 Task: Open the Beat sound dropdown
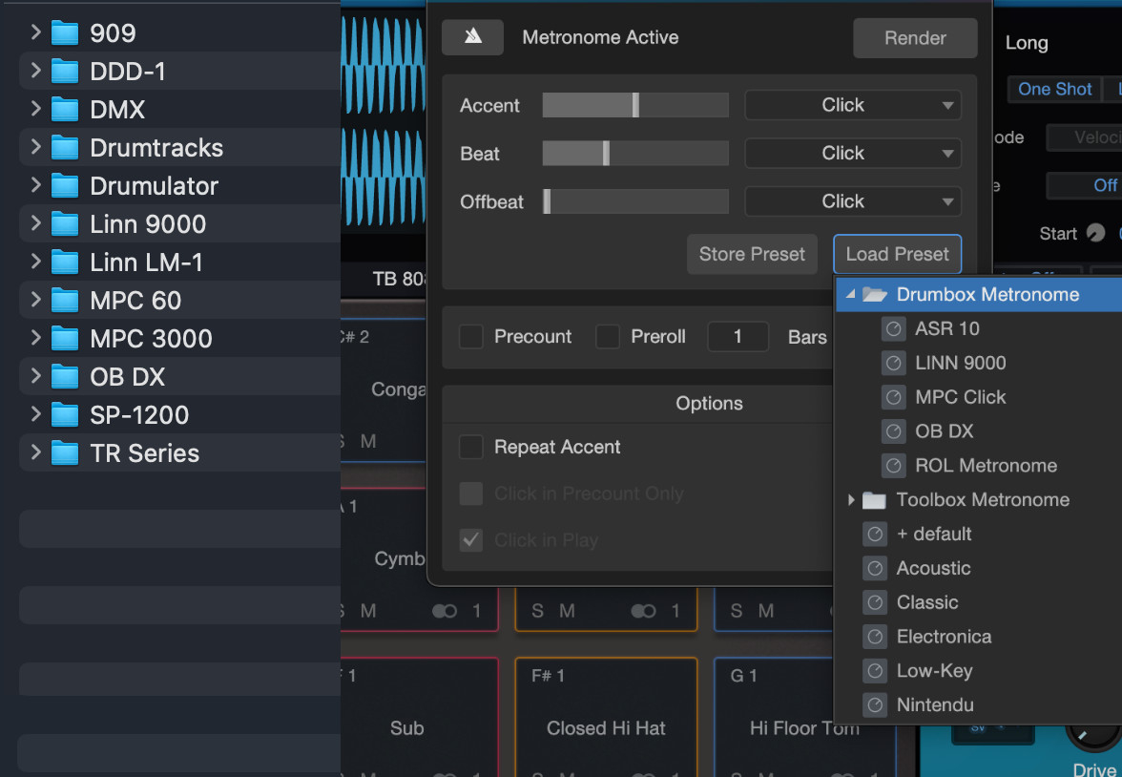(853, 154)
